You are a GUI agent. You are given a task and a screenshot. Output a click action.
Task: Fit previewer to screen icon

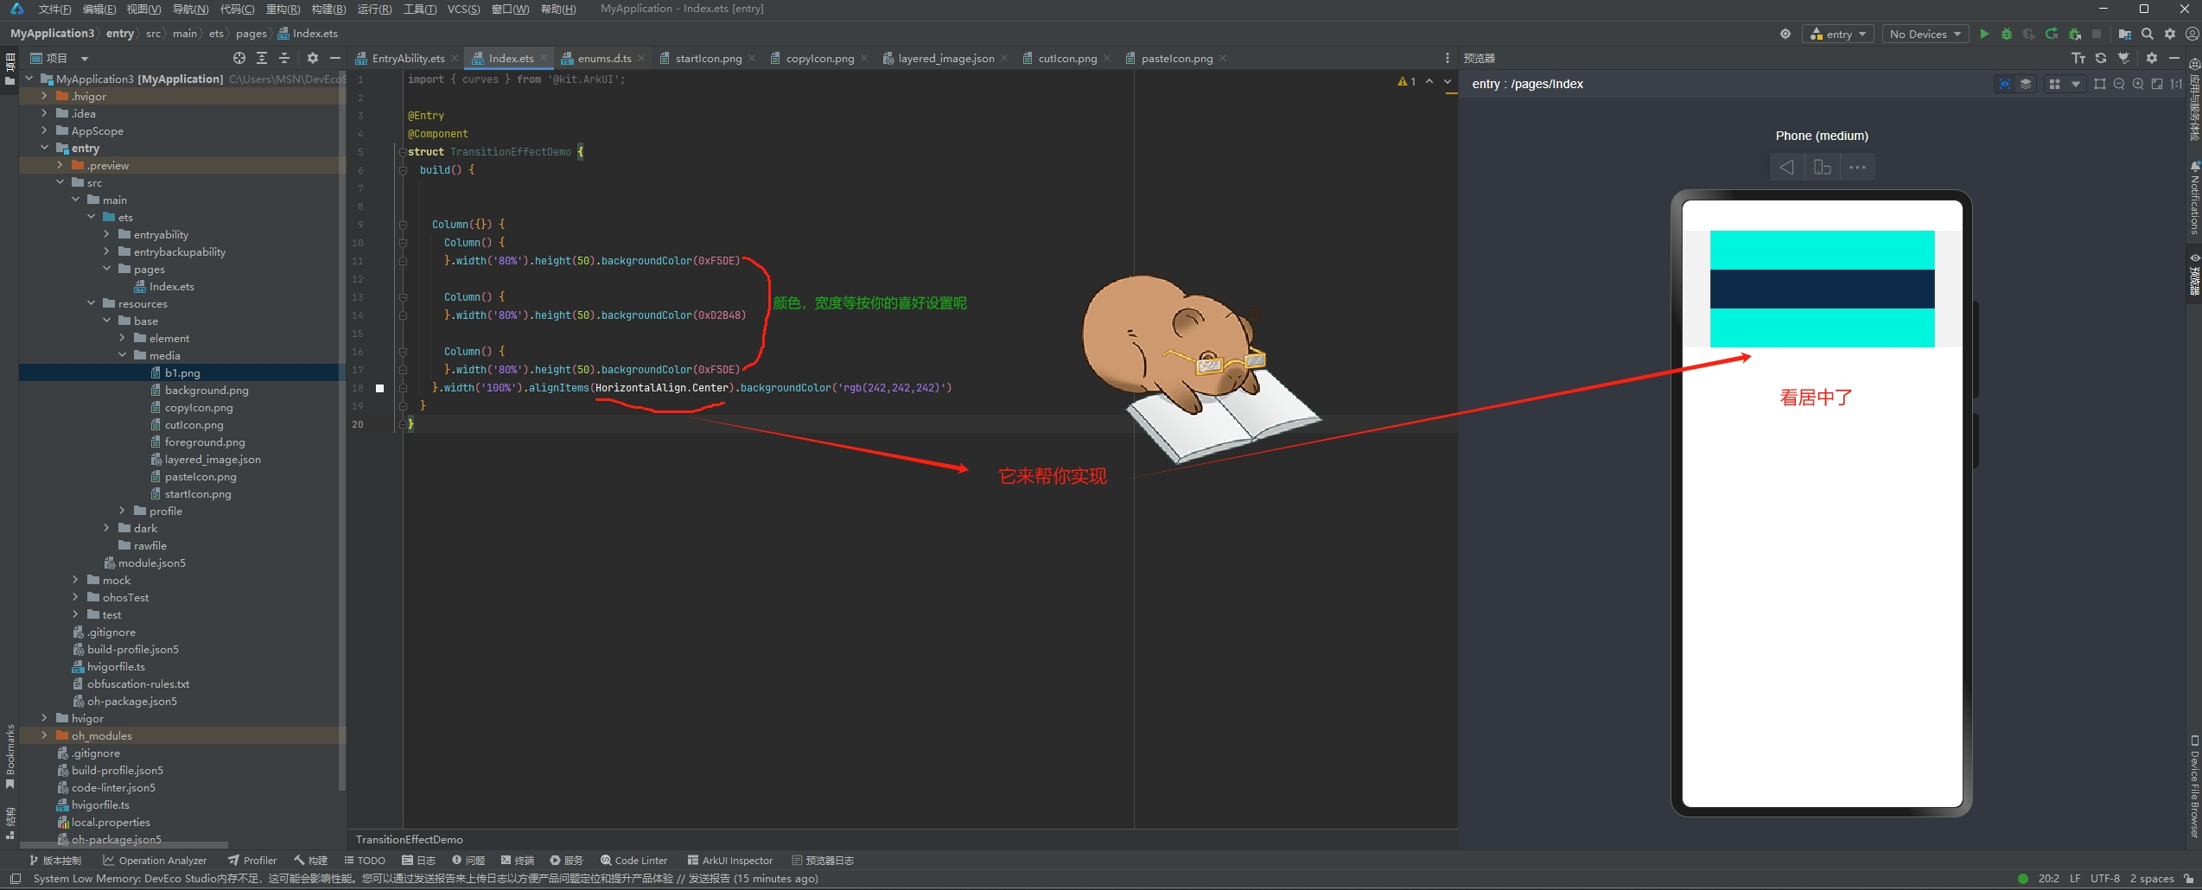point(2157,84)
